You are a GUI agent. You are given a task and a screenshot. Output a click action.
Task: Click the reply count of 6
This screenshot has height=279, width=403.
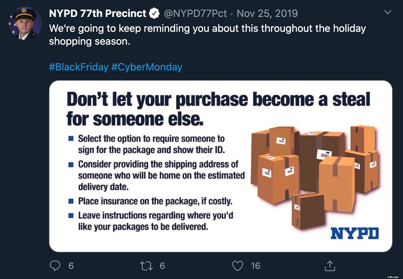(71, 266)
